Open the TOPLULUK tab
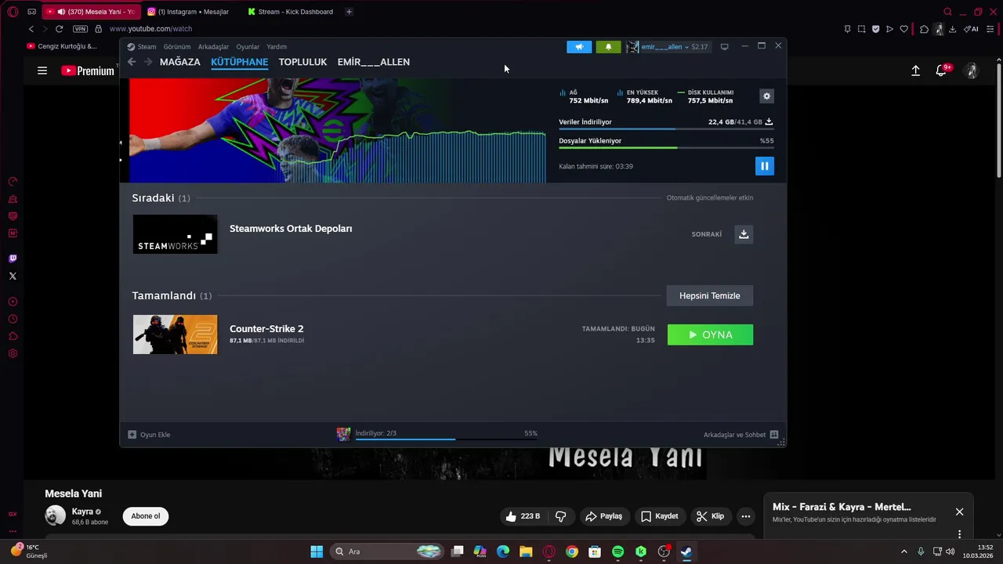 [302, 62]
